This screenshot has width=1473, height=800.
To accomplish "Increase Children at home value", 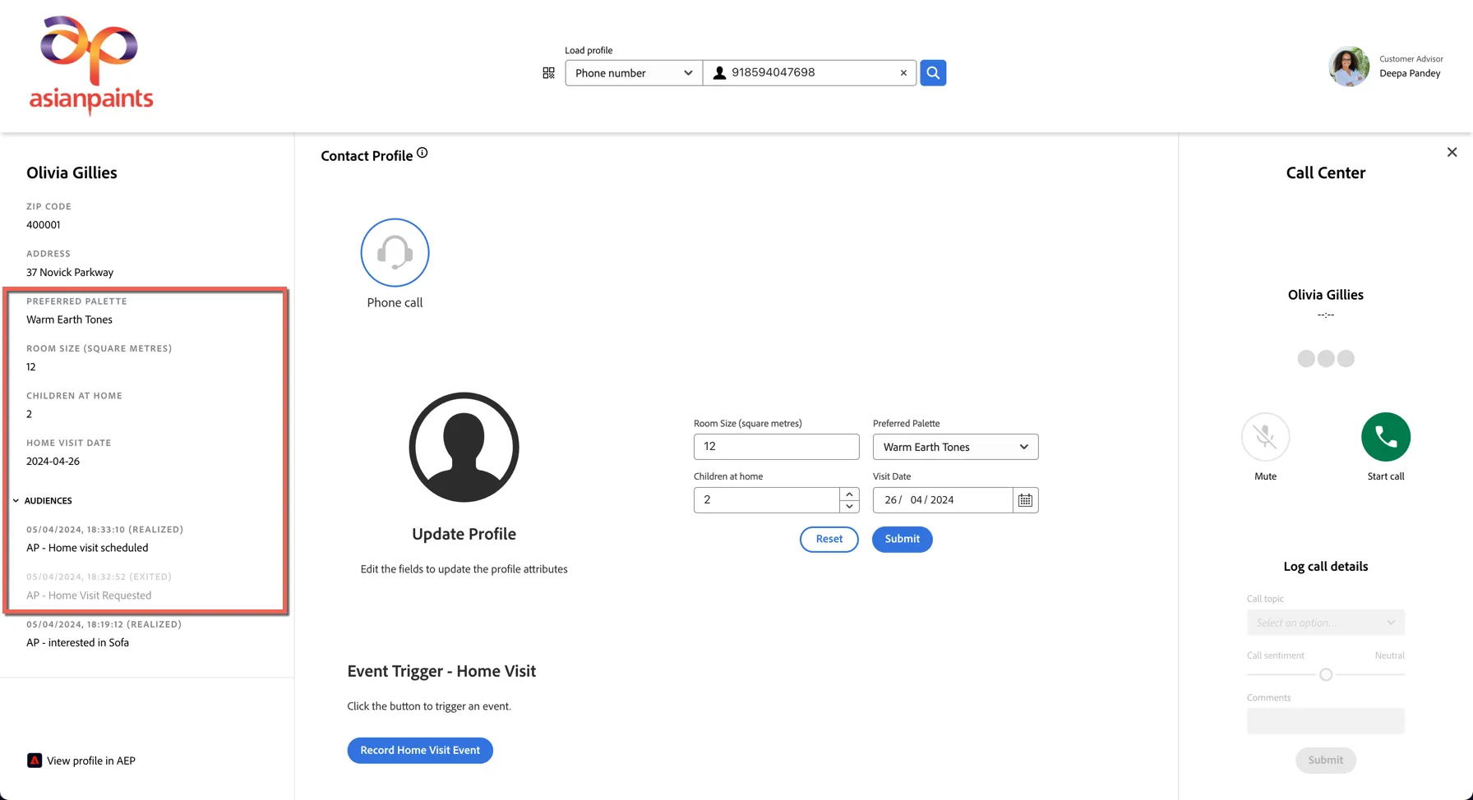I will pos(849,494).
